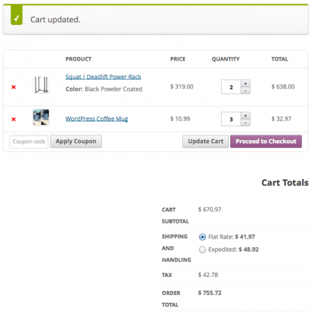
Task: Decrease Power Rack quantity with minus button
Action: pyautogui.click(x=246, y=91)
